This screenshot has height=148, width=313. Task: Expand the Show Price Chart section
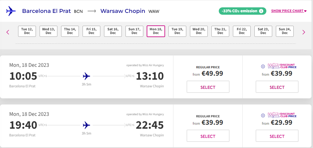(289, 11)
